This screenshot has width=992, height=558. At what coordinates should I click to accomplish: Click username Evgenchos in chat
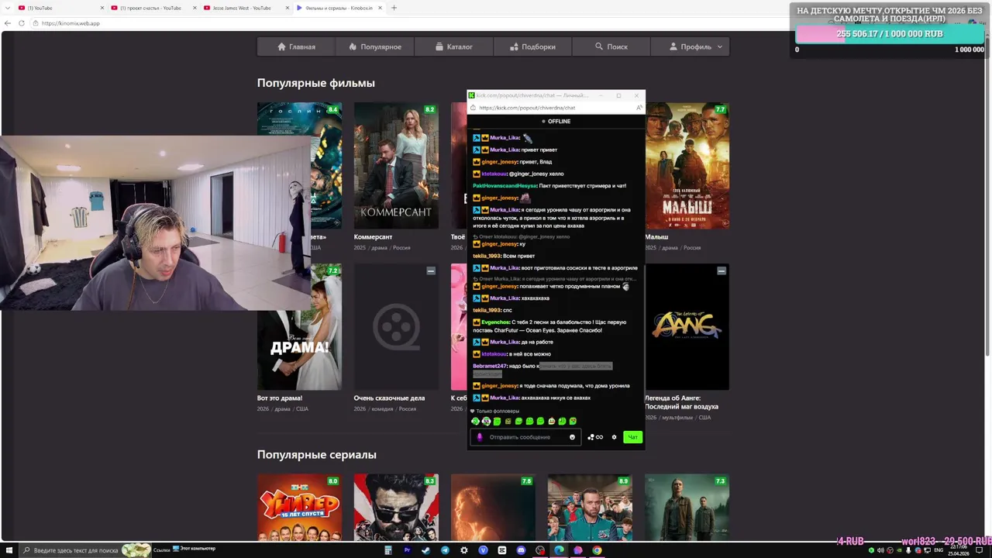tap(496, 322)
